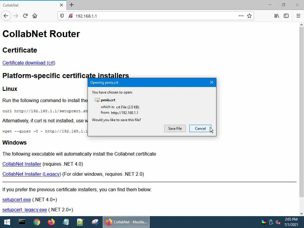Click the pinned Firefox taskbar icon
This screenshot has width=304, height=228.
click(x=51, y=222)
